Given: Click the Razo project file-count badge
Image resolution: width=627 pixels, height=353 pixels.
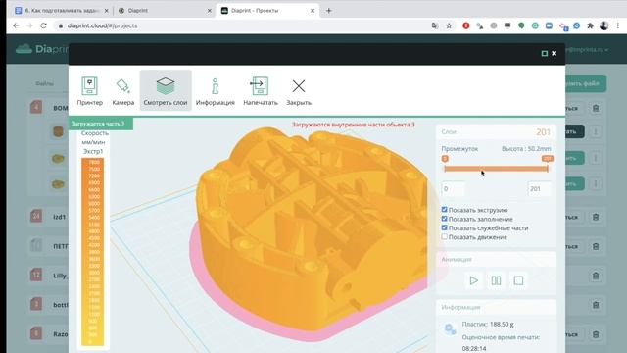Looking at the screenshot, I should click(36, 333).
